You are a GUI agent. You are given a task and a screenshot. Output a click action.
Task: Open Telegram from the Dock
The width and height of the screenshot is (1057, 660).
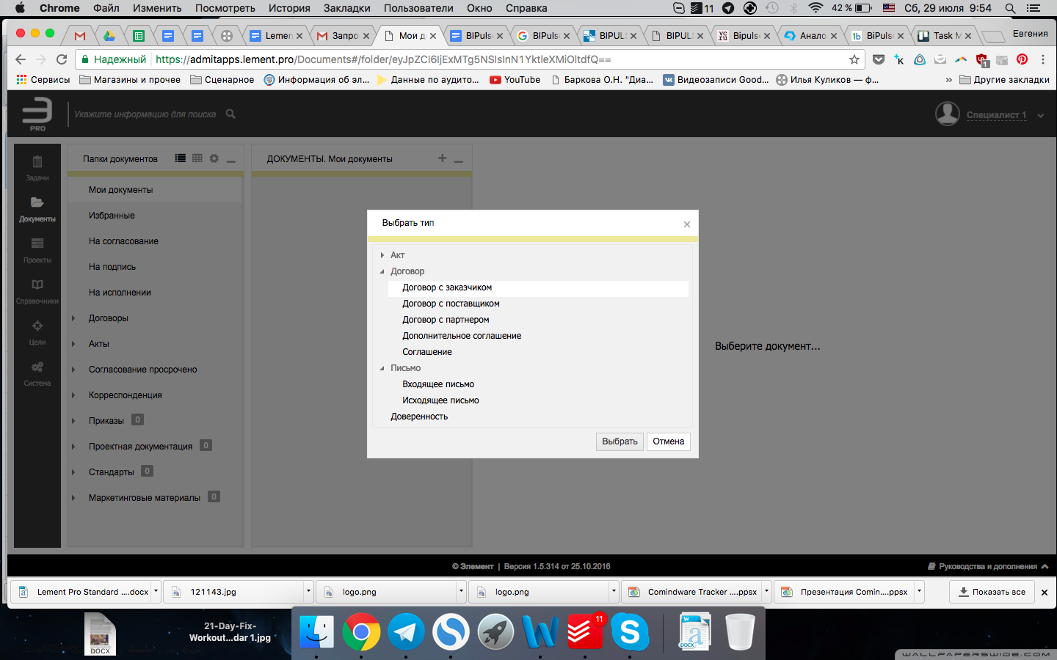coord(406,631)
